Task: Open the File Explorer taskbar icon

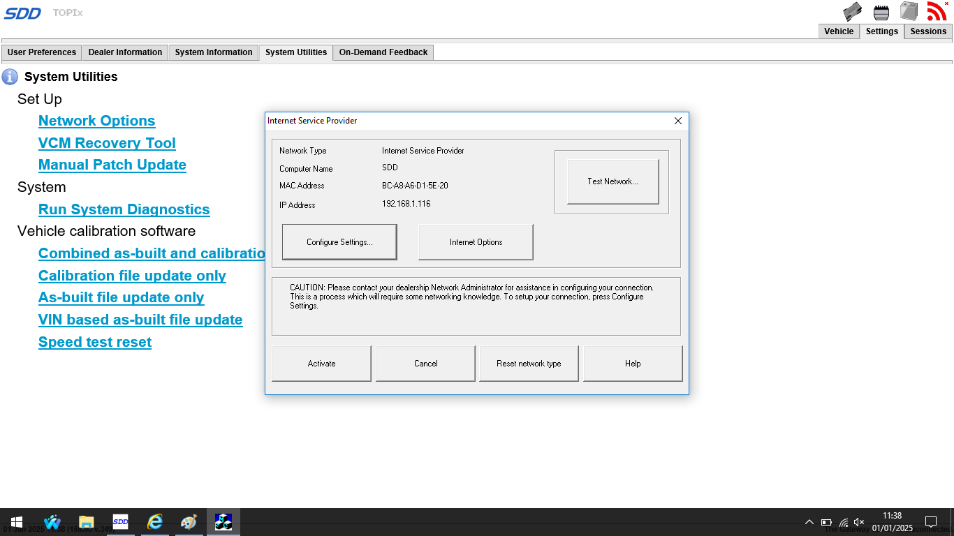Action: 86,522
